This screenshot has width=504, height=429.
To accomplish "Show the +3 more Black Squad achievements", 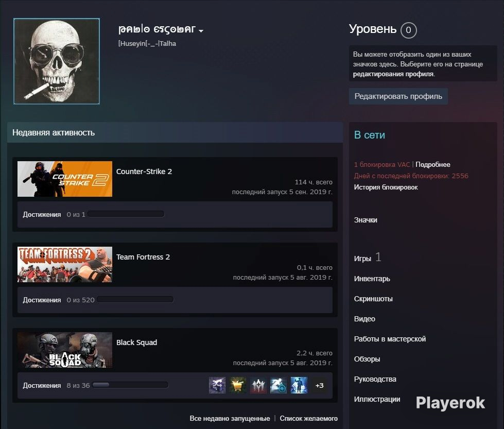I will pyautogui.click(x=319, y=385).
